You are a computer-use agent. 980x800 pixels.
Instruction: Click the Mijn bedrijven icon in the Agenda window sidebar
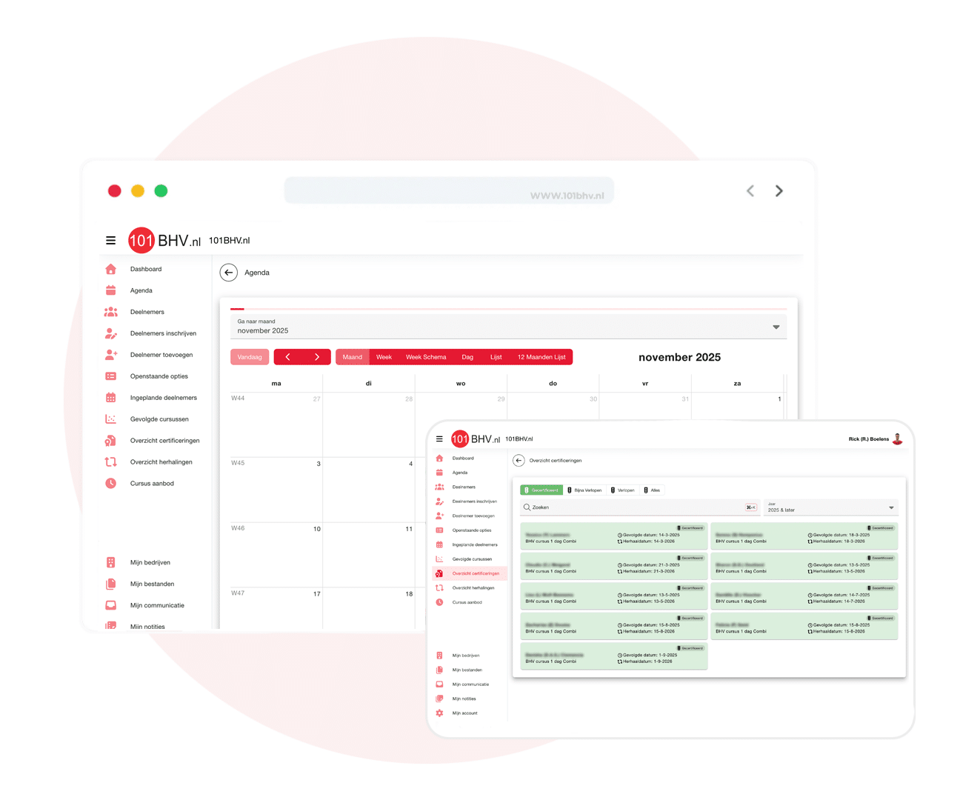tap(111, 562)
